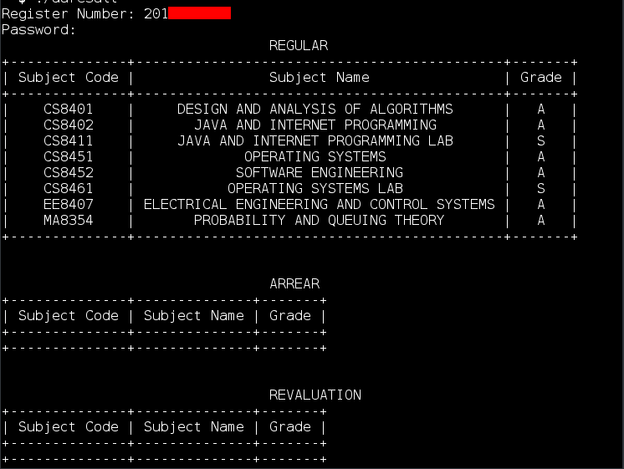Click SOFTWARE ENGINEERING subject name
Image resolution: width=624 pixels, height=469 pixels.
320,173
